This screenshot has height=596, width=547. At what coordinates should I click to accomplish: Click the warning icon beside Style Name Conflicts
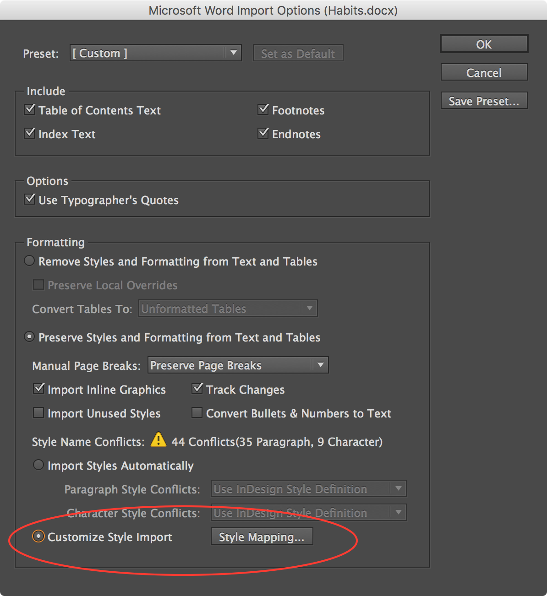coord(159,439)
